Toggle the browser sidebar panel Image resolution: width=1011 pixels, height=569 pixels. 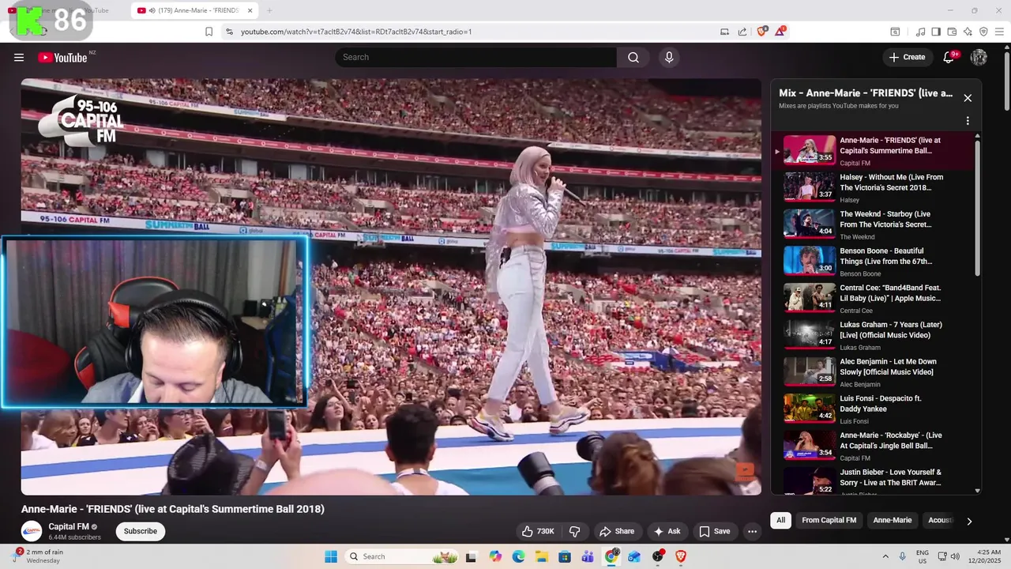pyautogui.click(x=936, y=32)
